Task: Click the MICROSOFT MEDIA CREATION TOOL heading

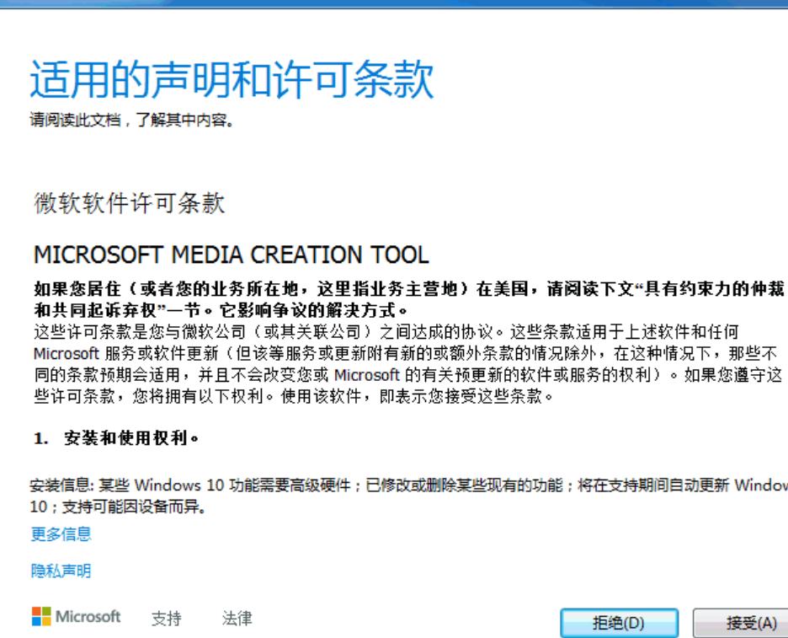Action: (231, 255)
